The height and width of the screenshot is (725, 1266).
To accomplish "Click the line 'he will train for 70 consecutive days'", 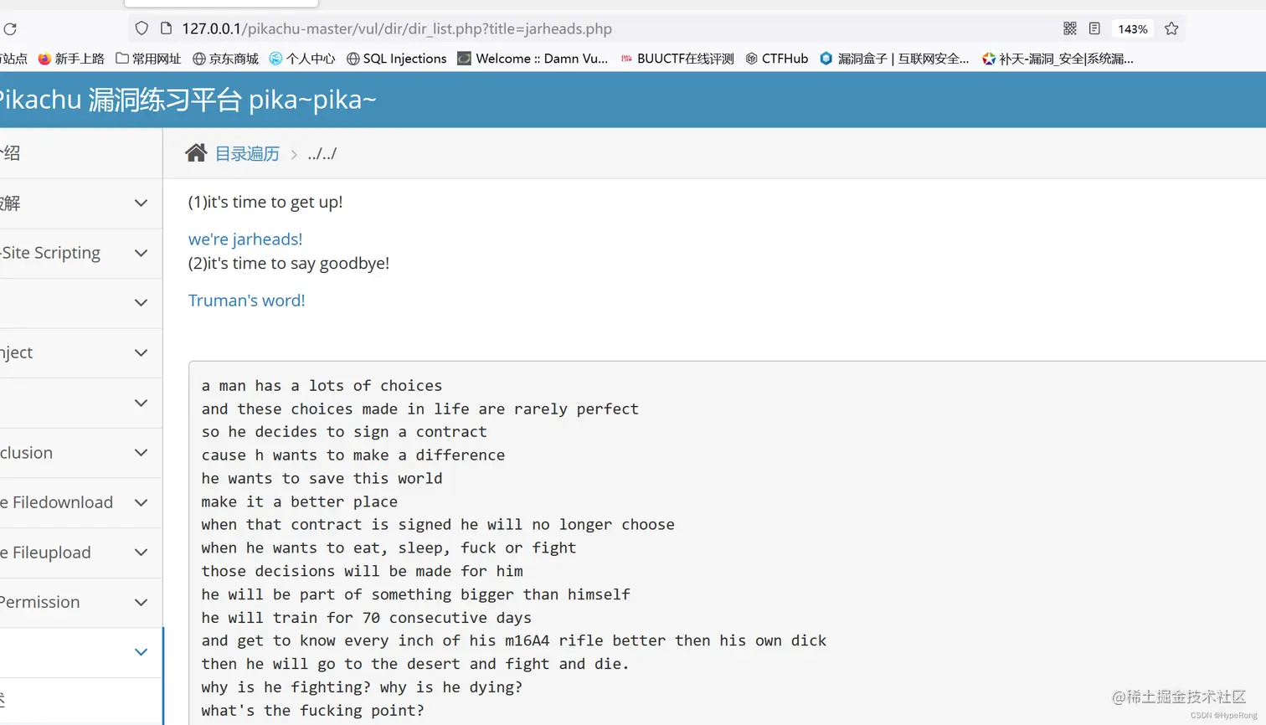I will [x=367, y=618].
